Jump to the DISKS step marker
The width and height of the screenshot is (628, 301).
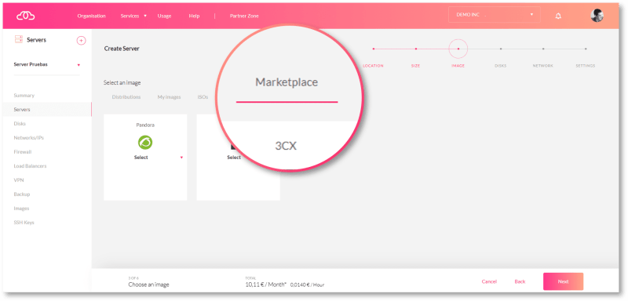(501, 49)
